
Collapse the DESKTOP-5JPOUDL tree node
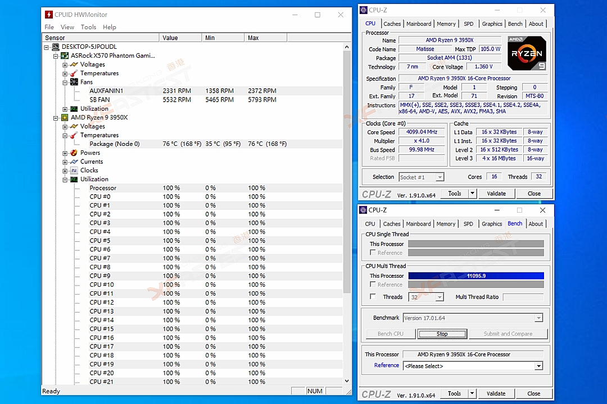47,47
